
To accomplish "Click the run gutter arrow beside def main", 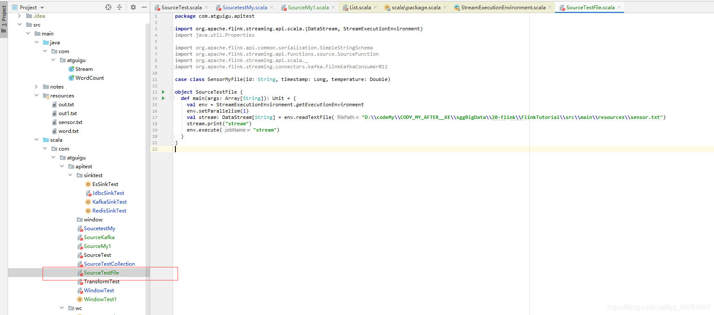I will [x=163, y=98].
